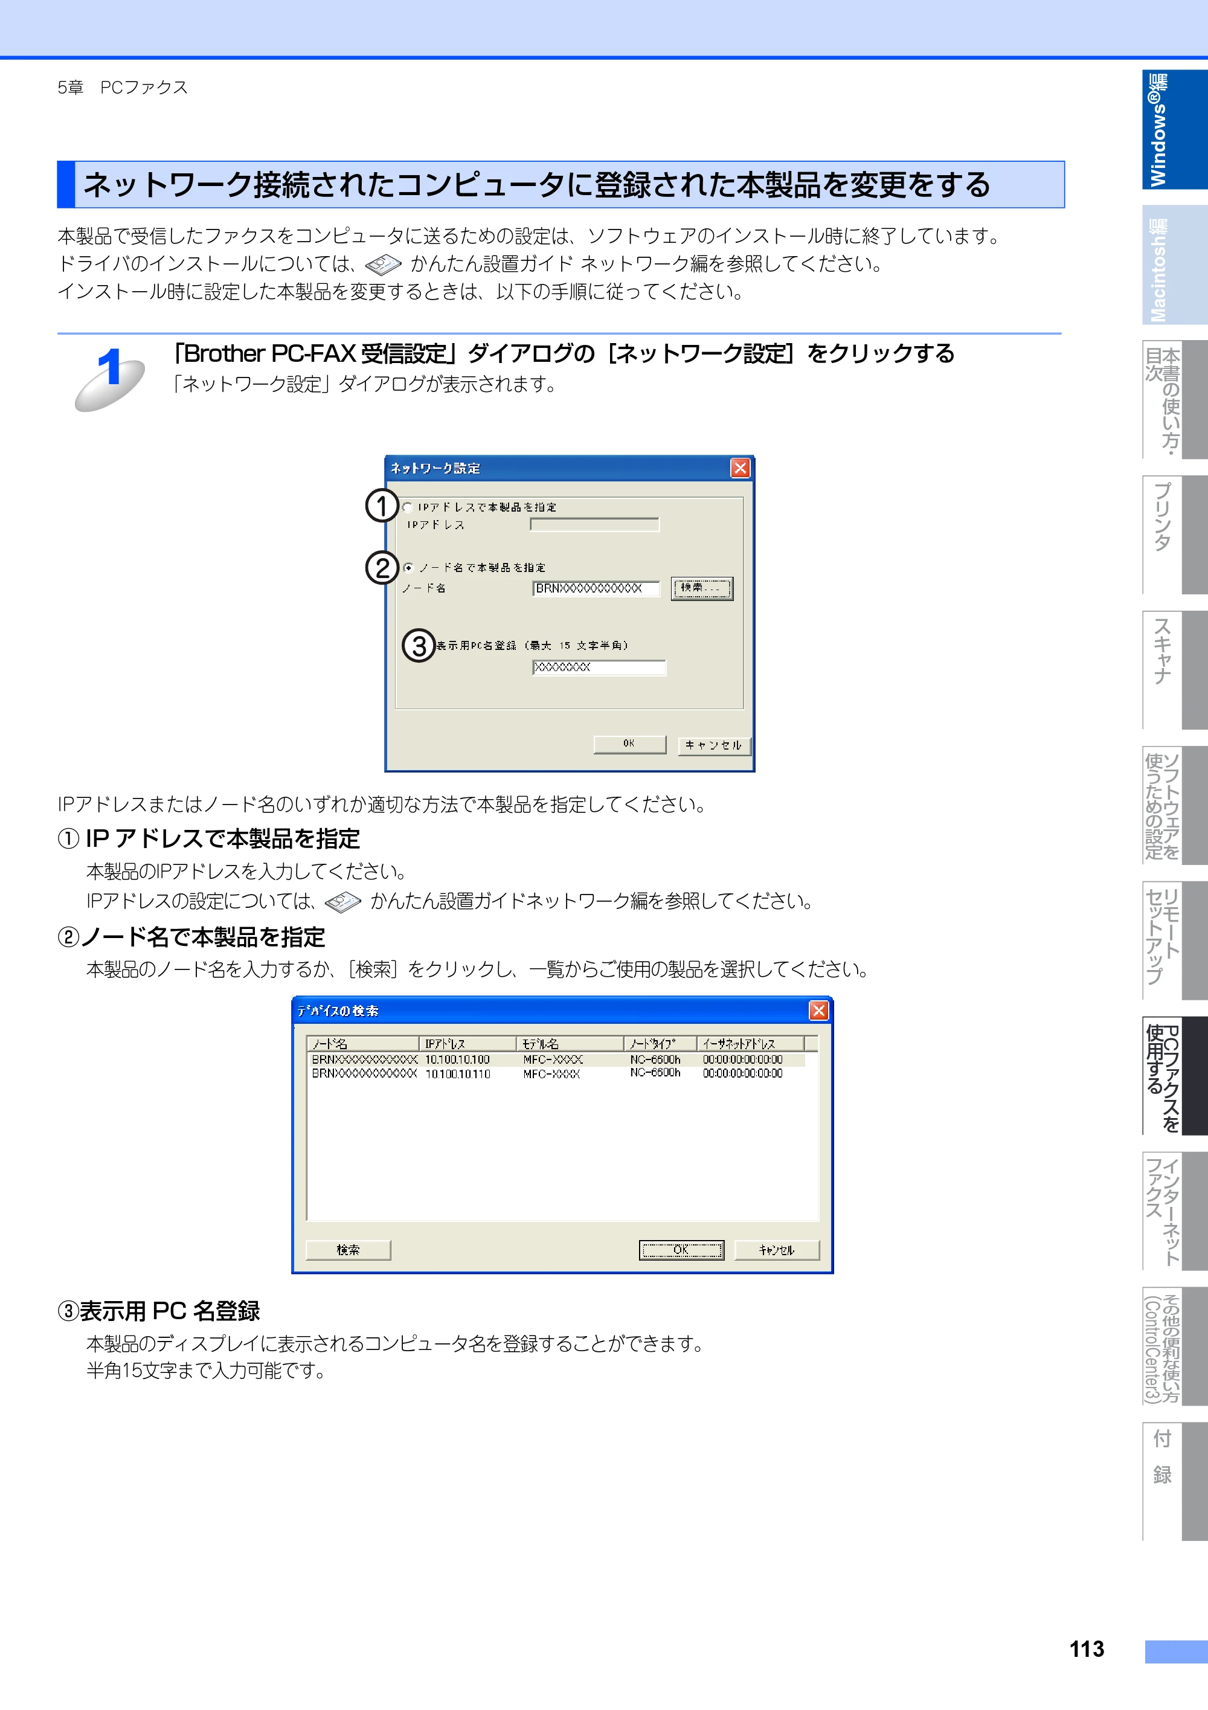The image size is (1208, 1710).
Task: Open the 付録 side tab
Action: pyautogui.click(x=1175, y=1482)
